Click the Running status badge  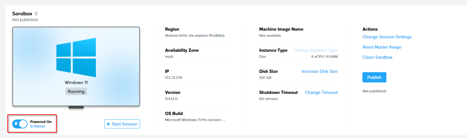(x=76, y=91)
